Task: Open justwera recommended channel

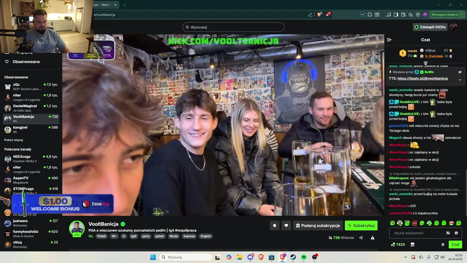Action: point(31,223)
